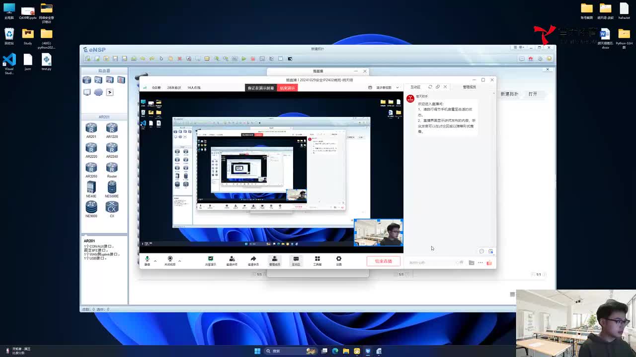
Task: Open the share presentation tool
Action: point(211,261)
